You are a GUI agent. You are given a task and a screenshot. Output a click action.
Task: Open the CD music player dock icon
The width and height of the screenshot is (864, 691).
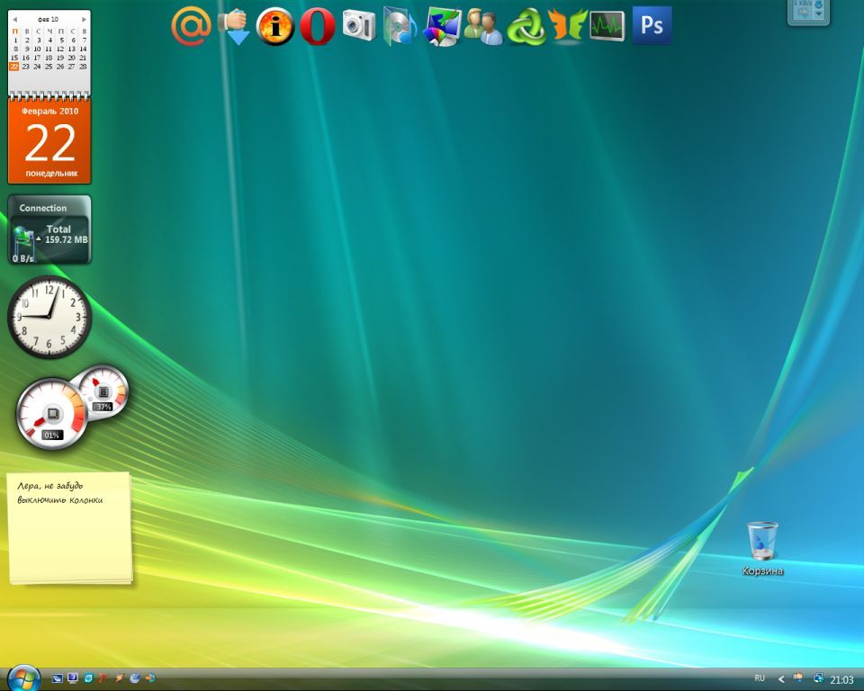click(400, 26)
